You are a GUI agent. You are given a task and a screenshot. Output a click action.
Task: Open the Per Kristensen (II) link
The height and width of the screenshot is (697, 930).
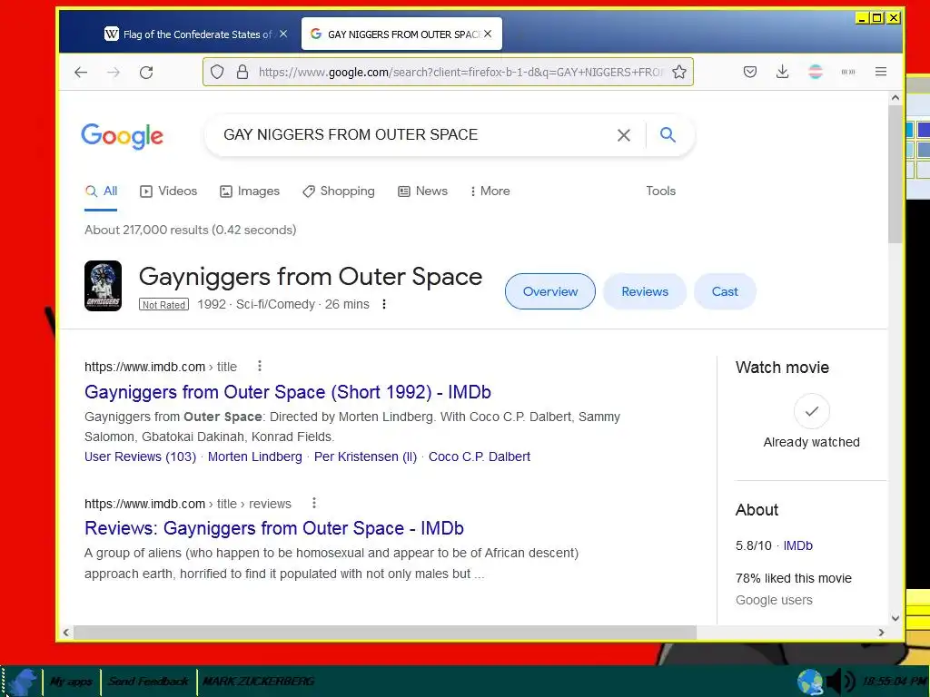tap(365, 457)
